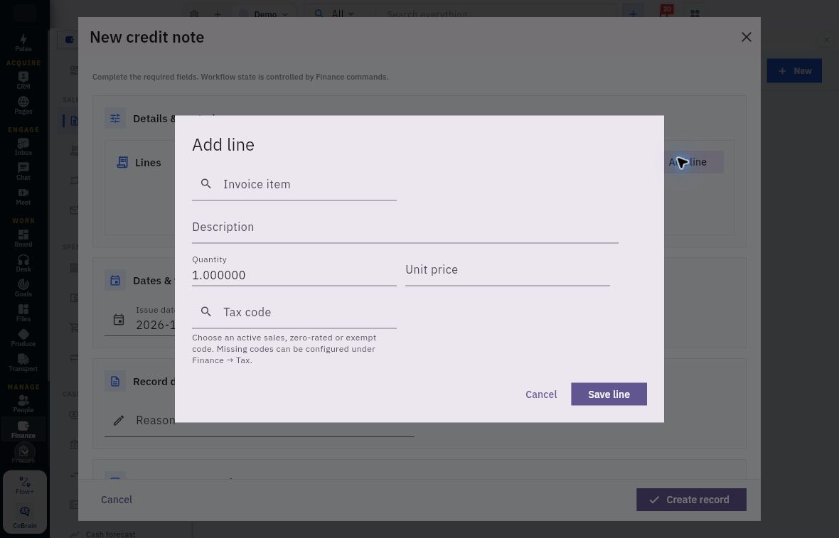Click search icon in Invoice item field
Screen dimensions: 839x538
click(205, 183)
